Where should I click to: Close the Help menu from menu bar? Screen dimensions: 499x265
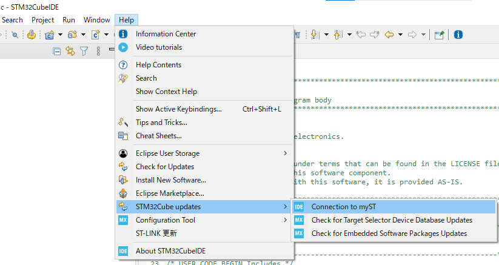point(126,20)
